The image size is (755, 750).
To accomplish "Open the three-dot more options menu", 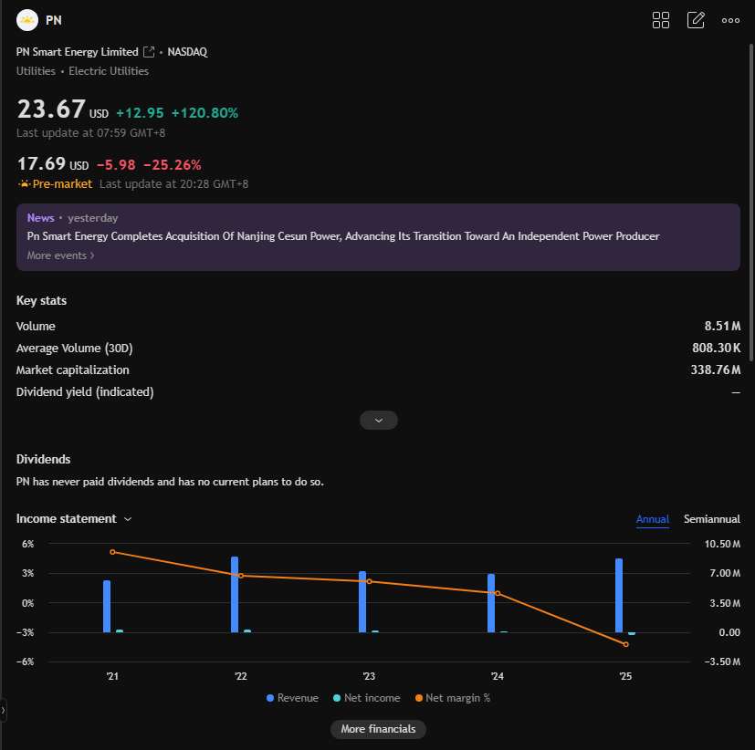I will point(730,20).
